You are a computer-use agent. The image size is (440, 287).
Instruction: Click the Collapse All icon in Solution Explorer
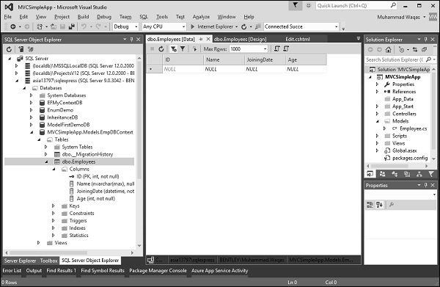pos(424,50)
